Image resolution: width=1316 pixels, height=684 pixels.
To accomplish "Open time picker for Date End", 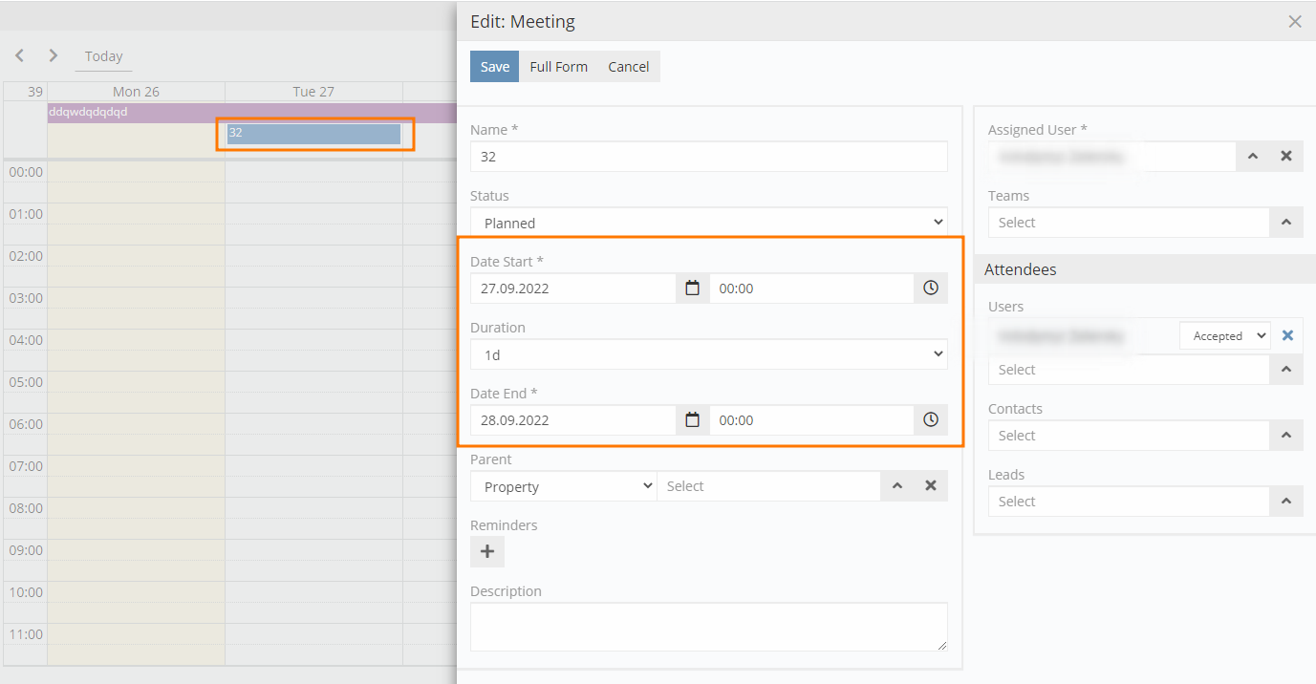I will coord(931,420).
